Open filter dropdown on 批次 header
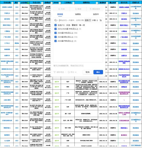The height and width of the screenshot is (148, 142). click(x=19, y=3)
